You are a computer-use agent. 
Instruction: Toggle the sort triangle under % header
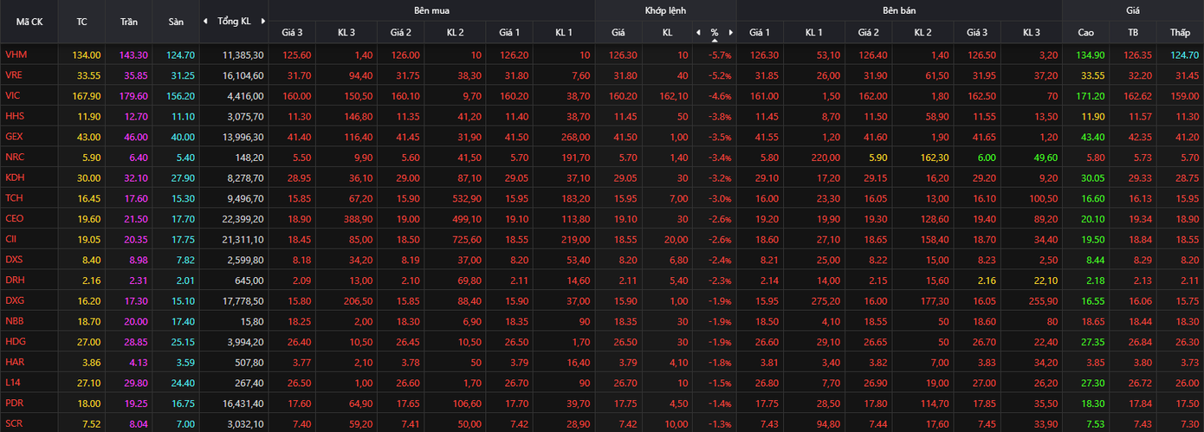715,40
